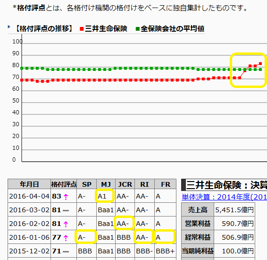Click the score 77 in the table

(57, 237)
